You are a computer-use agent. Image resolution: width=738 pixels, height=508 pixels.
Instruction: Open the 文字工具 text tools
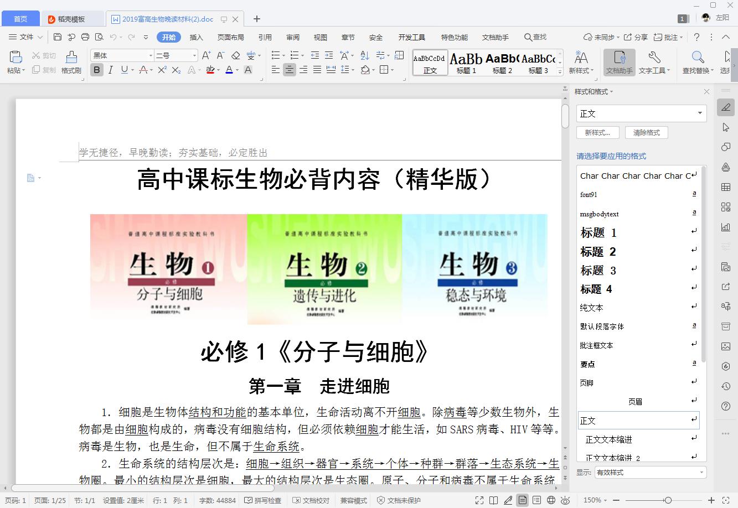pyautogui.click(x=654, y=62)
